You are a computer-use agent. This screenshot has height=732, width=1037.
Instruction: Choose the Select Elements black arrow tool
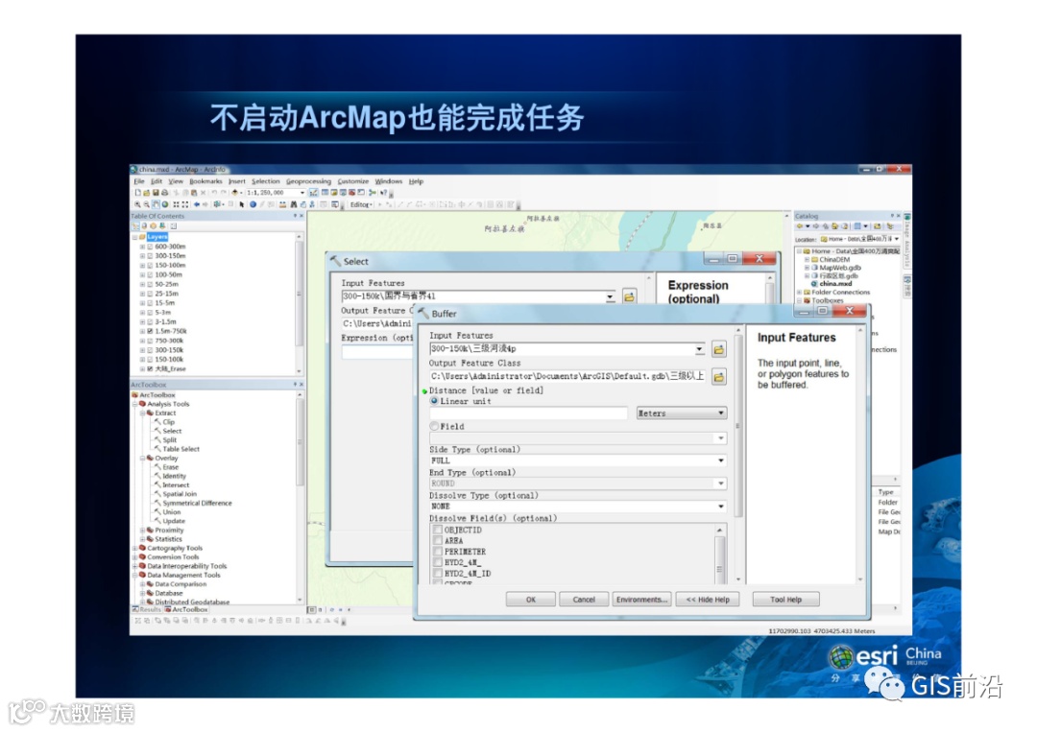pyautogui.click(x=241, y=204)
